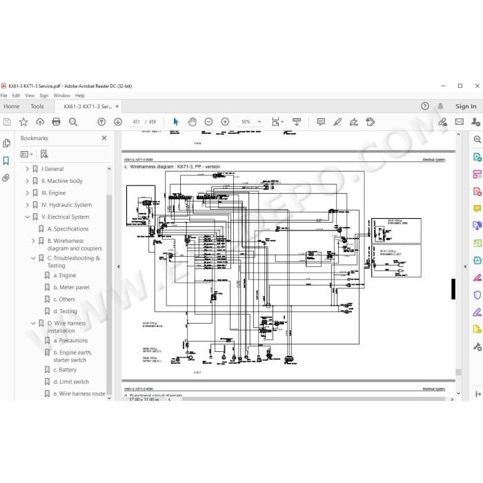Viewport: 483px width, 483px height.
Task: Open fit page options icon
Action: pyautogui.click(x=277, y=122)
